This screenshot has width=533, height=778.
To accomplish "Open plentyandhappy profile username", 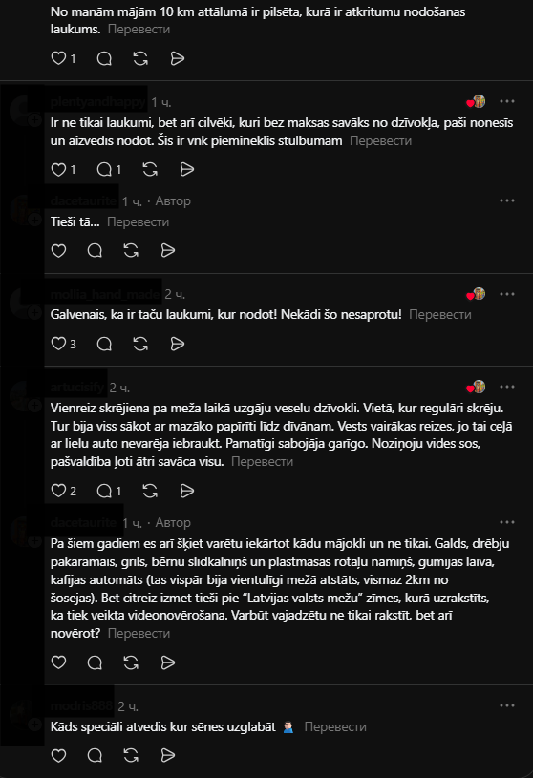I will (x=98, y=102).
